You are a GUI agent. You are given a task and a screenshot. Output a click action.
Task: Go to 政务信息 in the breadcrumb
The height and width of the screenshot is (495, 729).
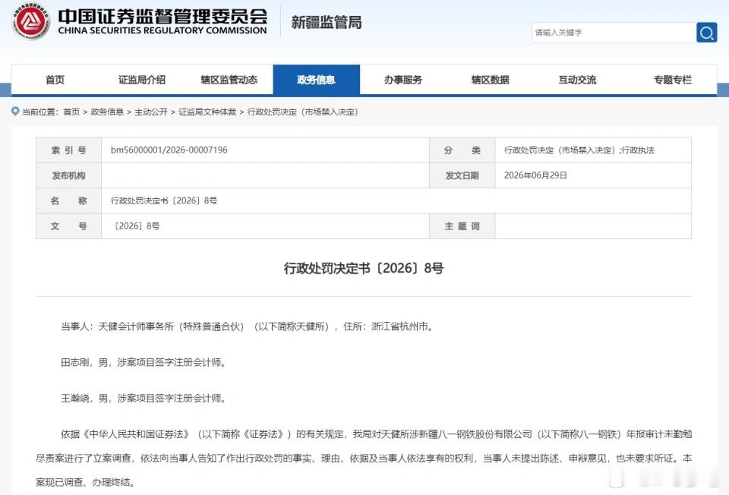(x=107, y=112)
